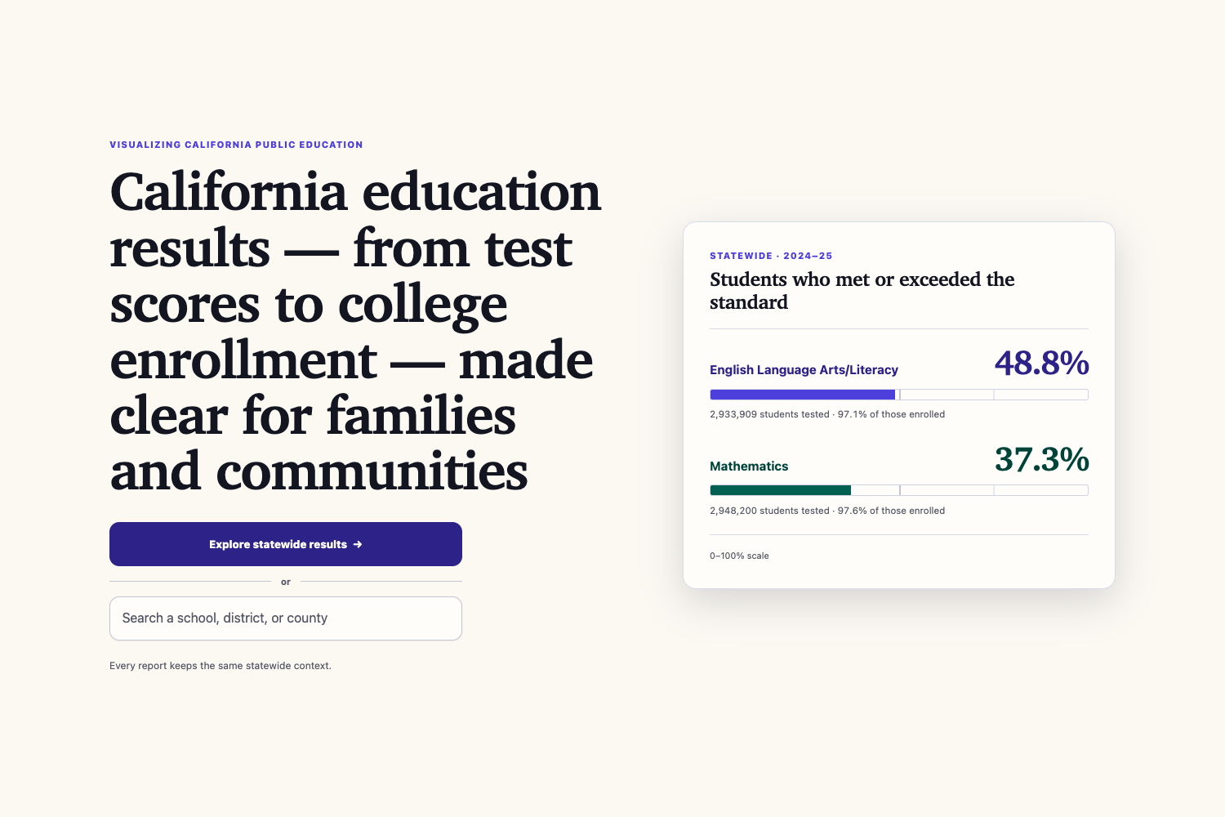1225x817 pixels.
Task: Click the Statewide 2024–25 card label
Action: (771, 256)
